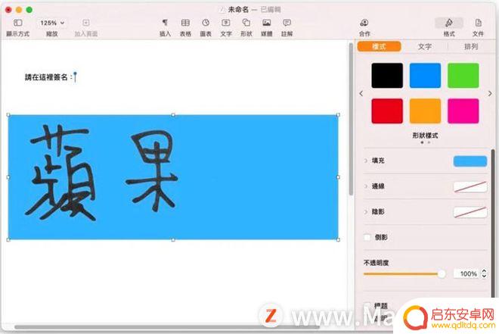499x334 pixels.
Task: Click the horizontal scrollbar at bottom
Action: click(167, 327)
